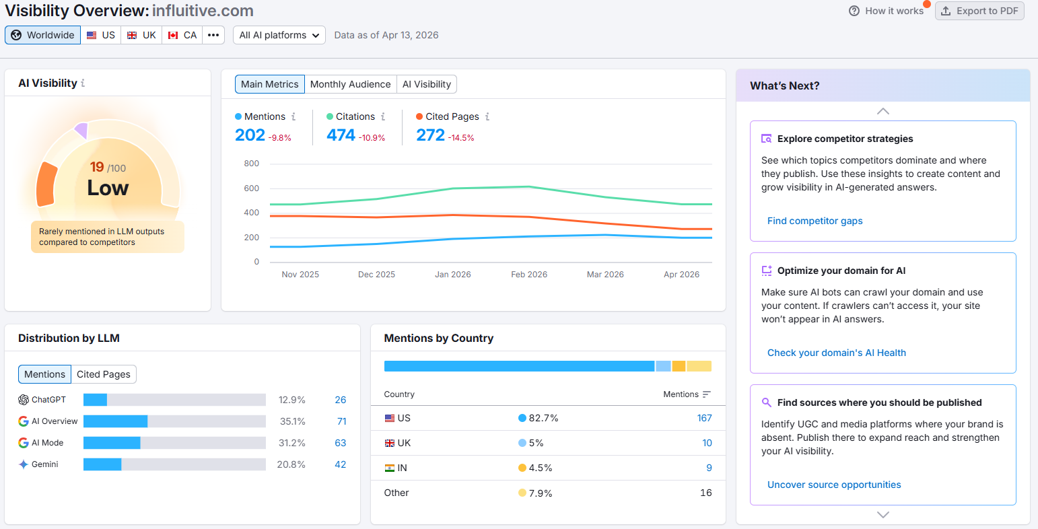Click the UK flag in country table
Viewport: 1038px width, 529px height.
(390, 443)
